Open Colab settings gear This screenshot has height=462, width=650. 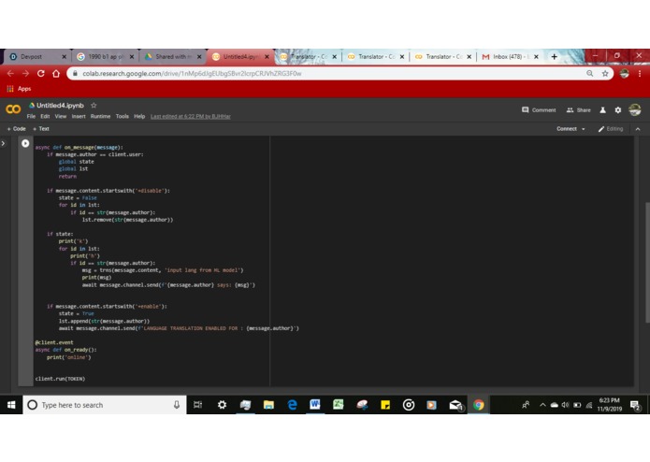618,109
